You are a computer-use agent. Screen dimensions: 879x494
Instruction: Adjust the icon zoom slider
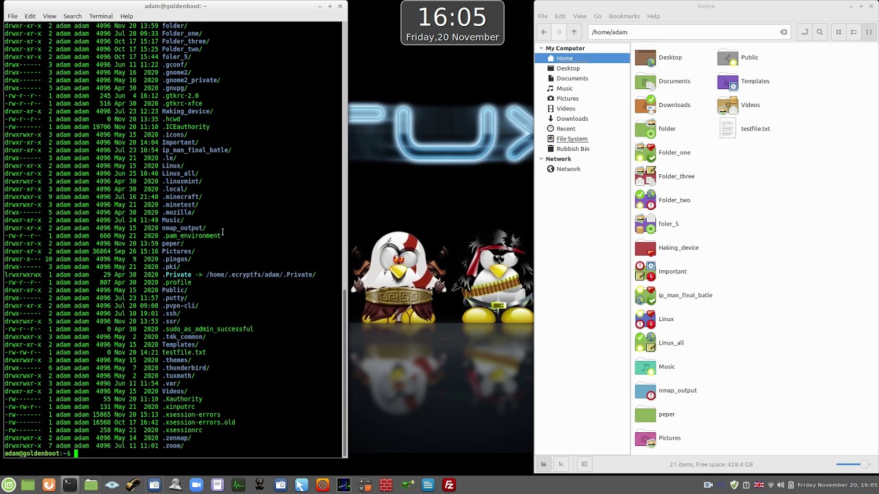click(852, 464)
